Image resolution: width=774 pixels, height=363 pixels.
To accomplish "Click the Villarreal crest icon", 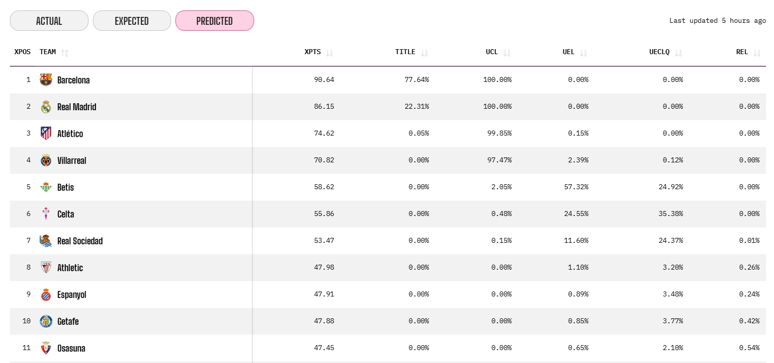I will pyautogui.click(x=46, y=160).
